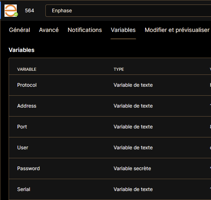This screenshot has width=211, height=200.
Task: Select the User variable row
Action: [x=110, y=148]
